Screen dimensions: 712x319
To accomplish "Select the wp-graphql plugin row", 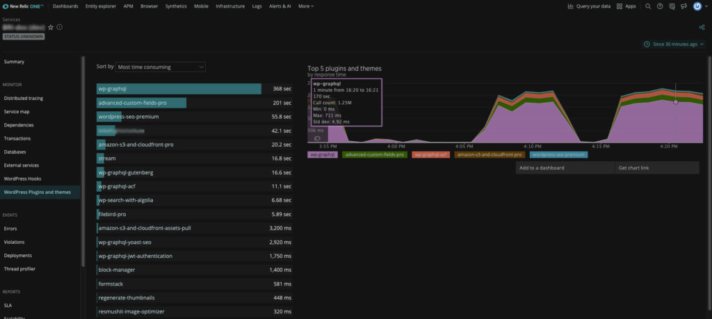I will tap(195, 89).
